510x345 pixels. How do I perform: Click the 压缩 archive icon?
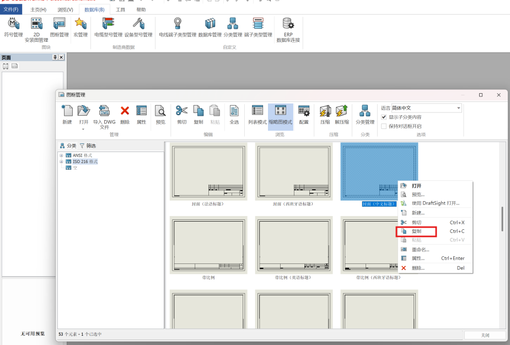(x=325, y=114)
